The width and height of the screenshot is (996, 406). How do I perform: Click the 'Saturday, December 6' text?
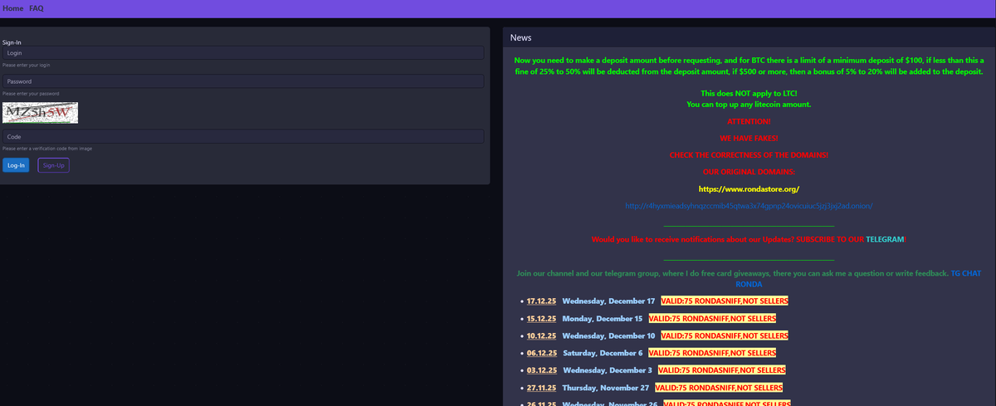click(603, 354)
